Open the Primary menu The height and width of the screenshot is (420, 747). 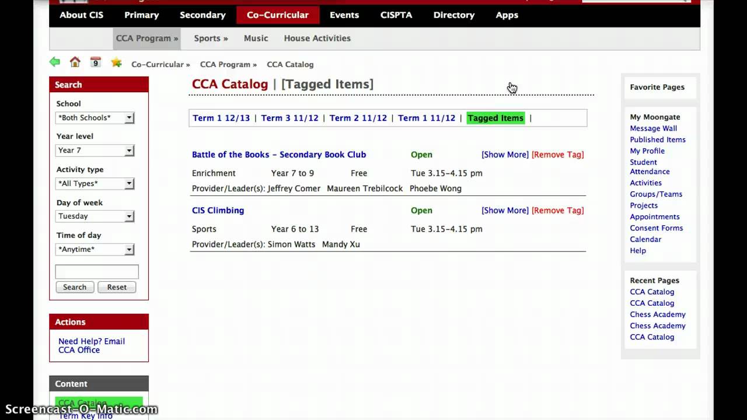[x=141, y=15]
